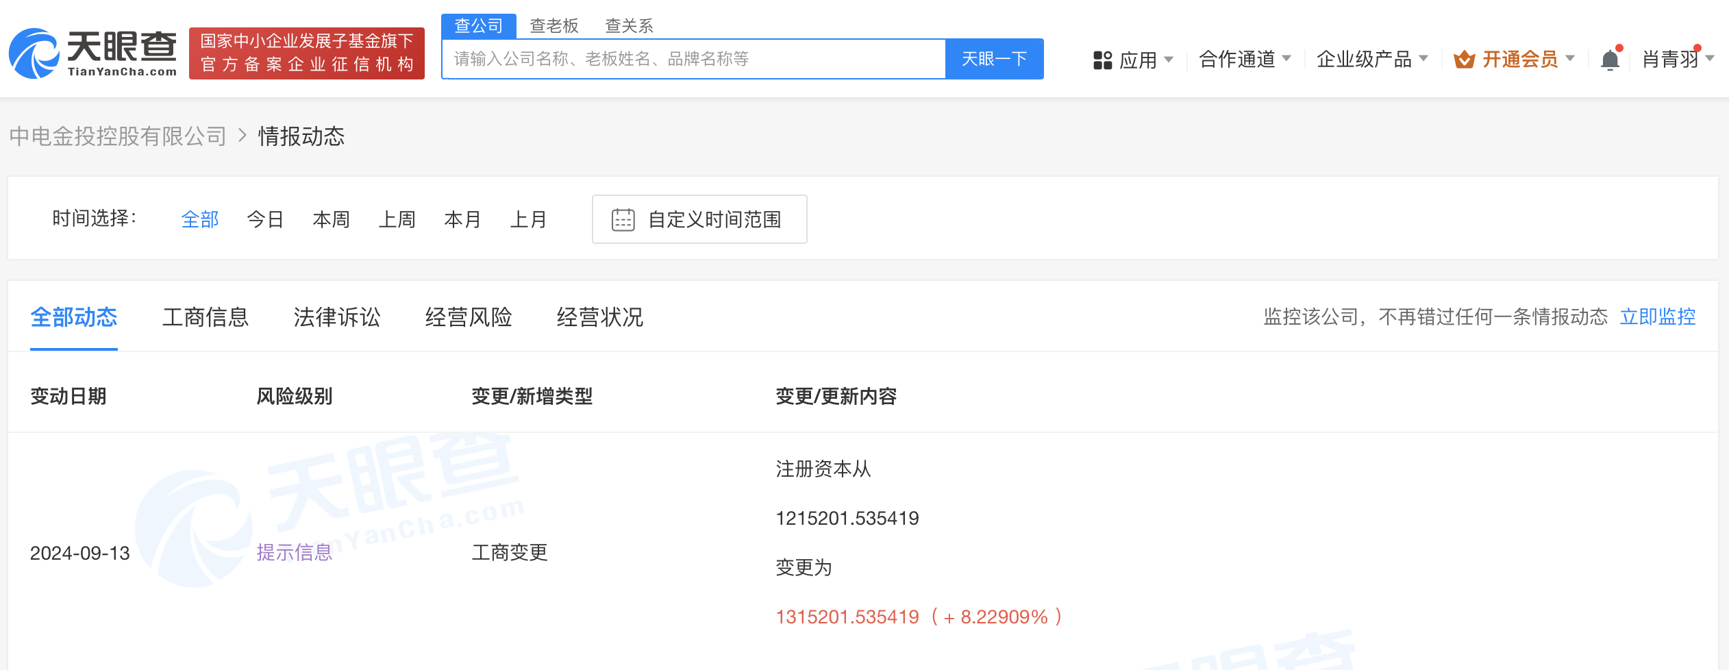Screen dimensions: 1729x670
Task: Filter by 今日 time range
Action: (265, 219)
